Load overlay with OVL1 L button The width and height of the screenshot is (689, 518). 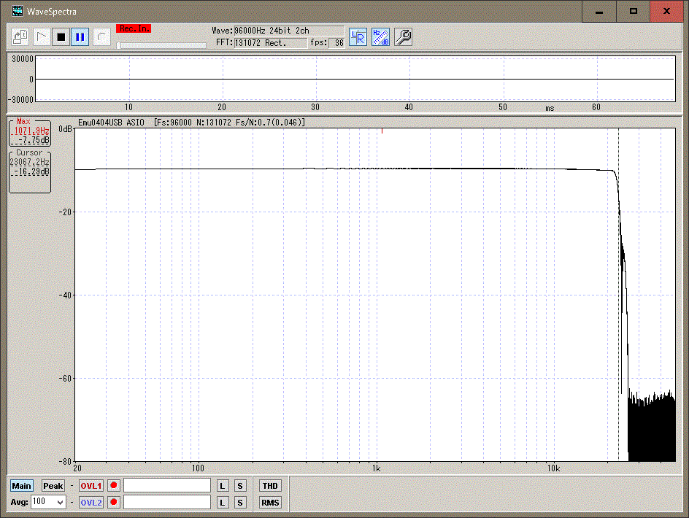223,485
